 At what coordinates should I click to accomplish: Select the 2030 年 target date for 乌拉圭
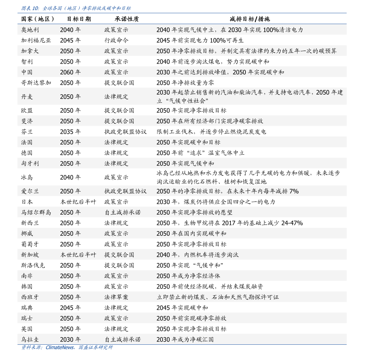click(70, 340)
